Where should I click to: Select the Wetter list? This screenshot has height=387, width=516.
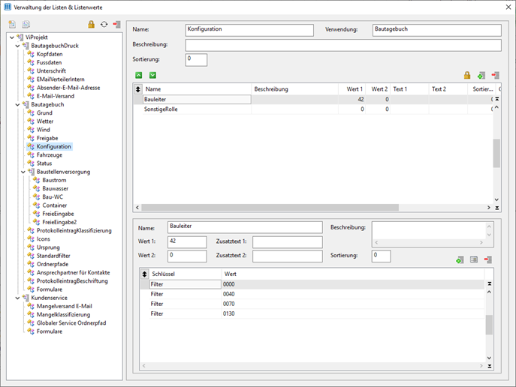coord(45,121)
